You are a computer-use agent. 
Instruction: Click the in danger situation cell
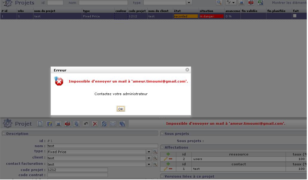click(211, 16)
